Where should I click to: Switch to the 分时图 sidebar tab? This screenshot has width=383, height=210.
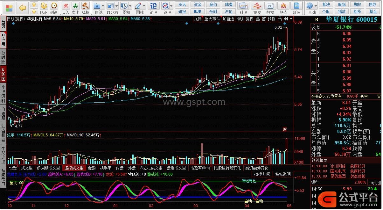(3, 57)
